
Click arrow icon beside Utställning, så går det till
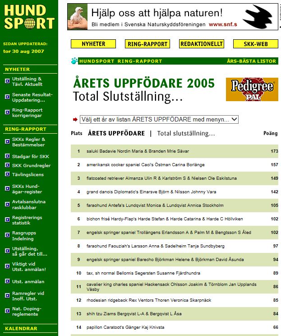tap(7, 251)
